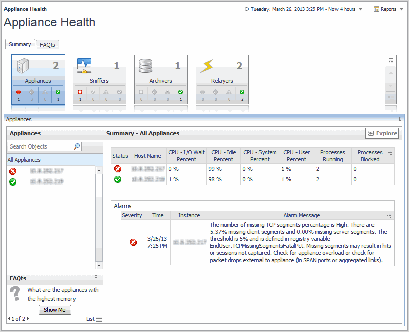Viewport: 409px width, 332px height.
Task: Click the Appliances panel info icon
Action: coord(399,119)
